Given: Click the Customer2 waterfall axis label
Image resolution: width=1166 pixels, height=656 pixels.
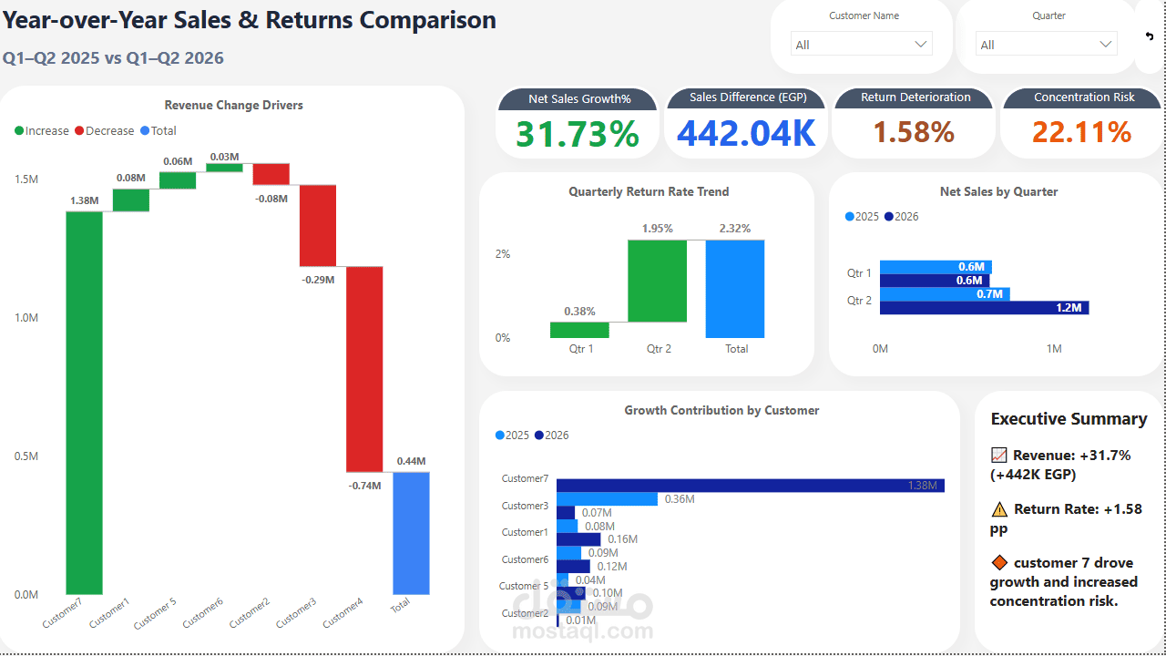Looking at the screenshot, I should click(x=249, y=613).
